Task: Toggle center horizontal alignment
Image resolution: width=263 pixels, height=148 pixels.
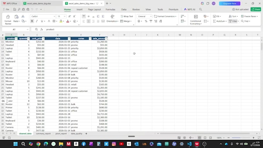Action: pos(89,21)
